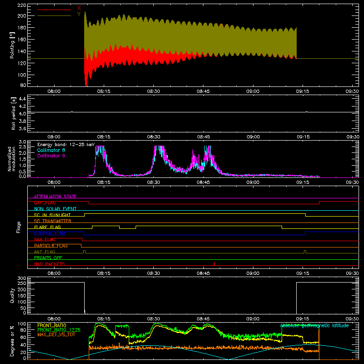Click the Flags axis title

[19, 227]
